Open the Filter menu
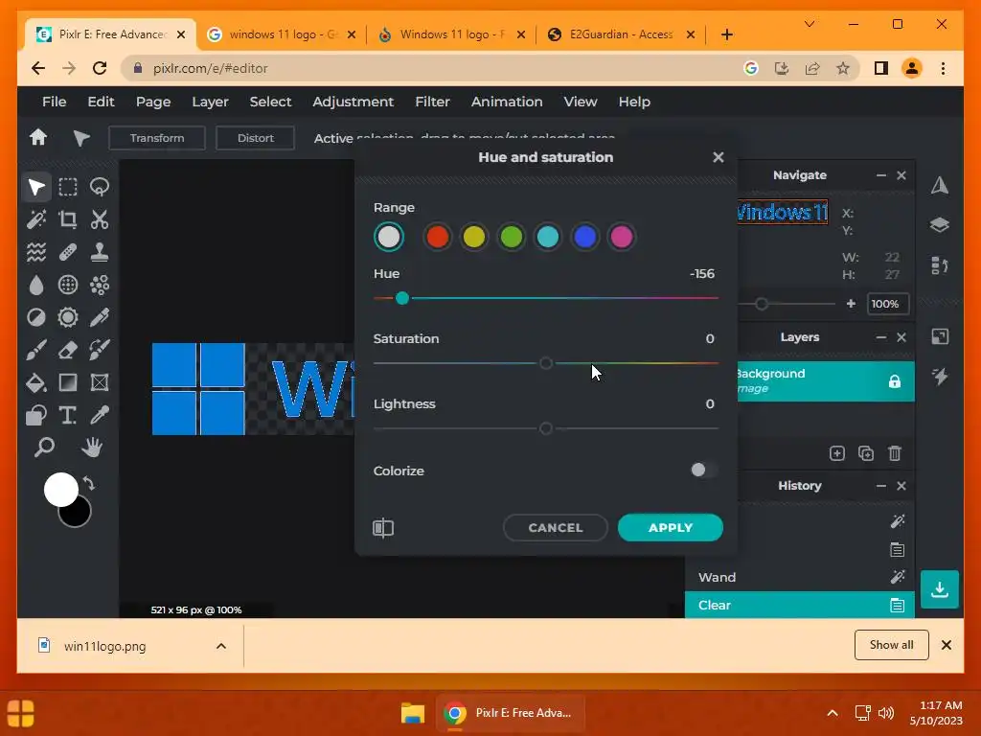This screenshot has width=981, height=736. click(x=432, y=102)
